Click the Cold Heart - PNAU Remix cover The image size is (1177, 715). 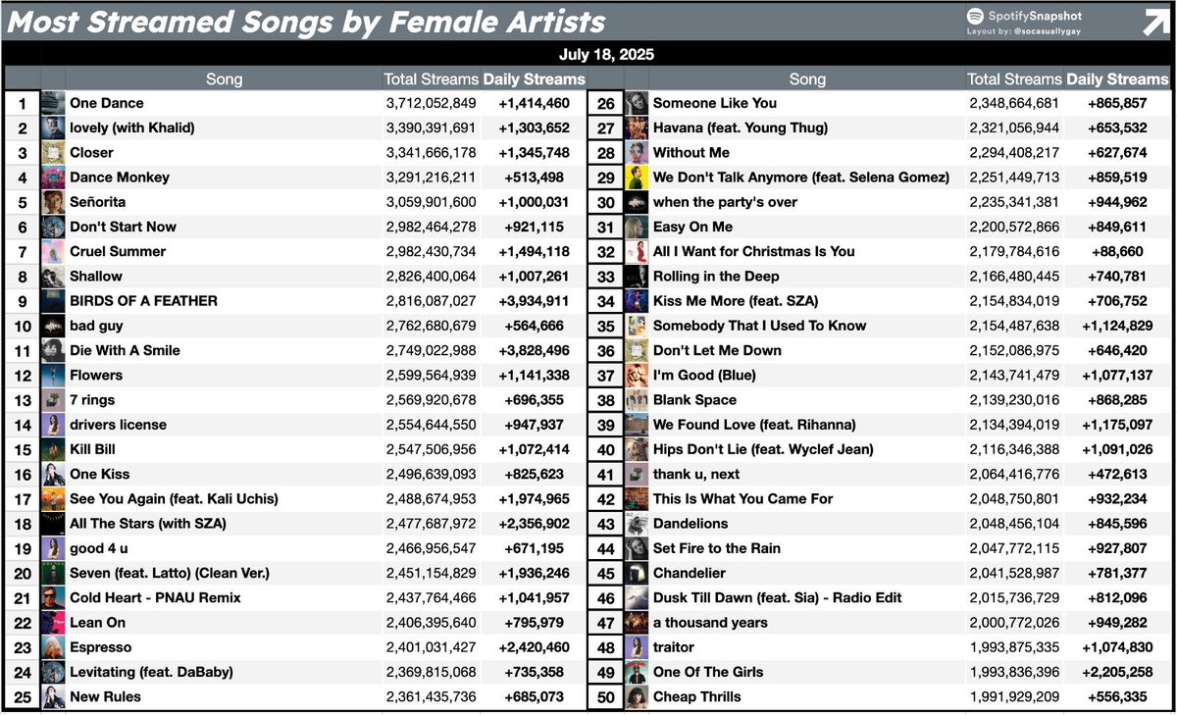(x=53, y=597)
